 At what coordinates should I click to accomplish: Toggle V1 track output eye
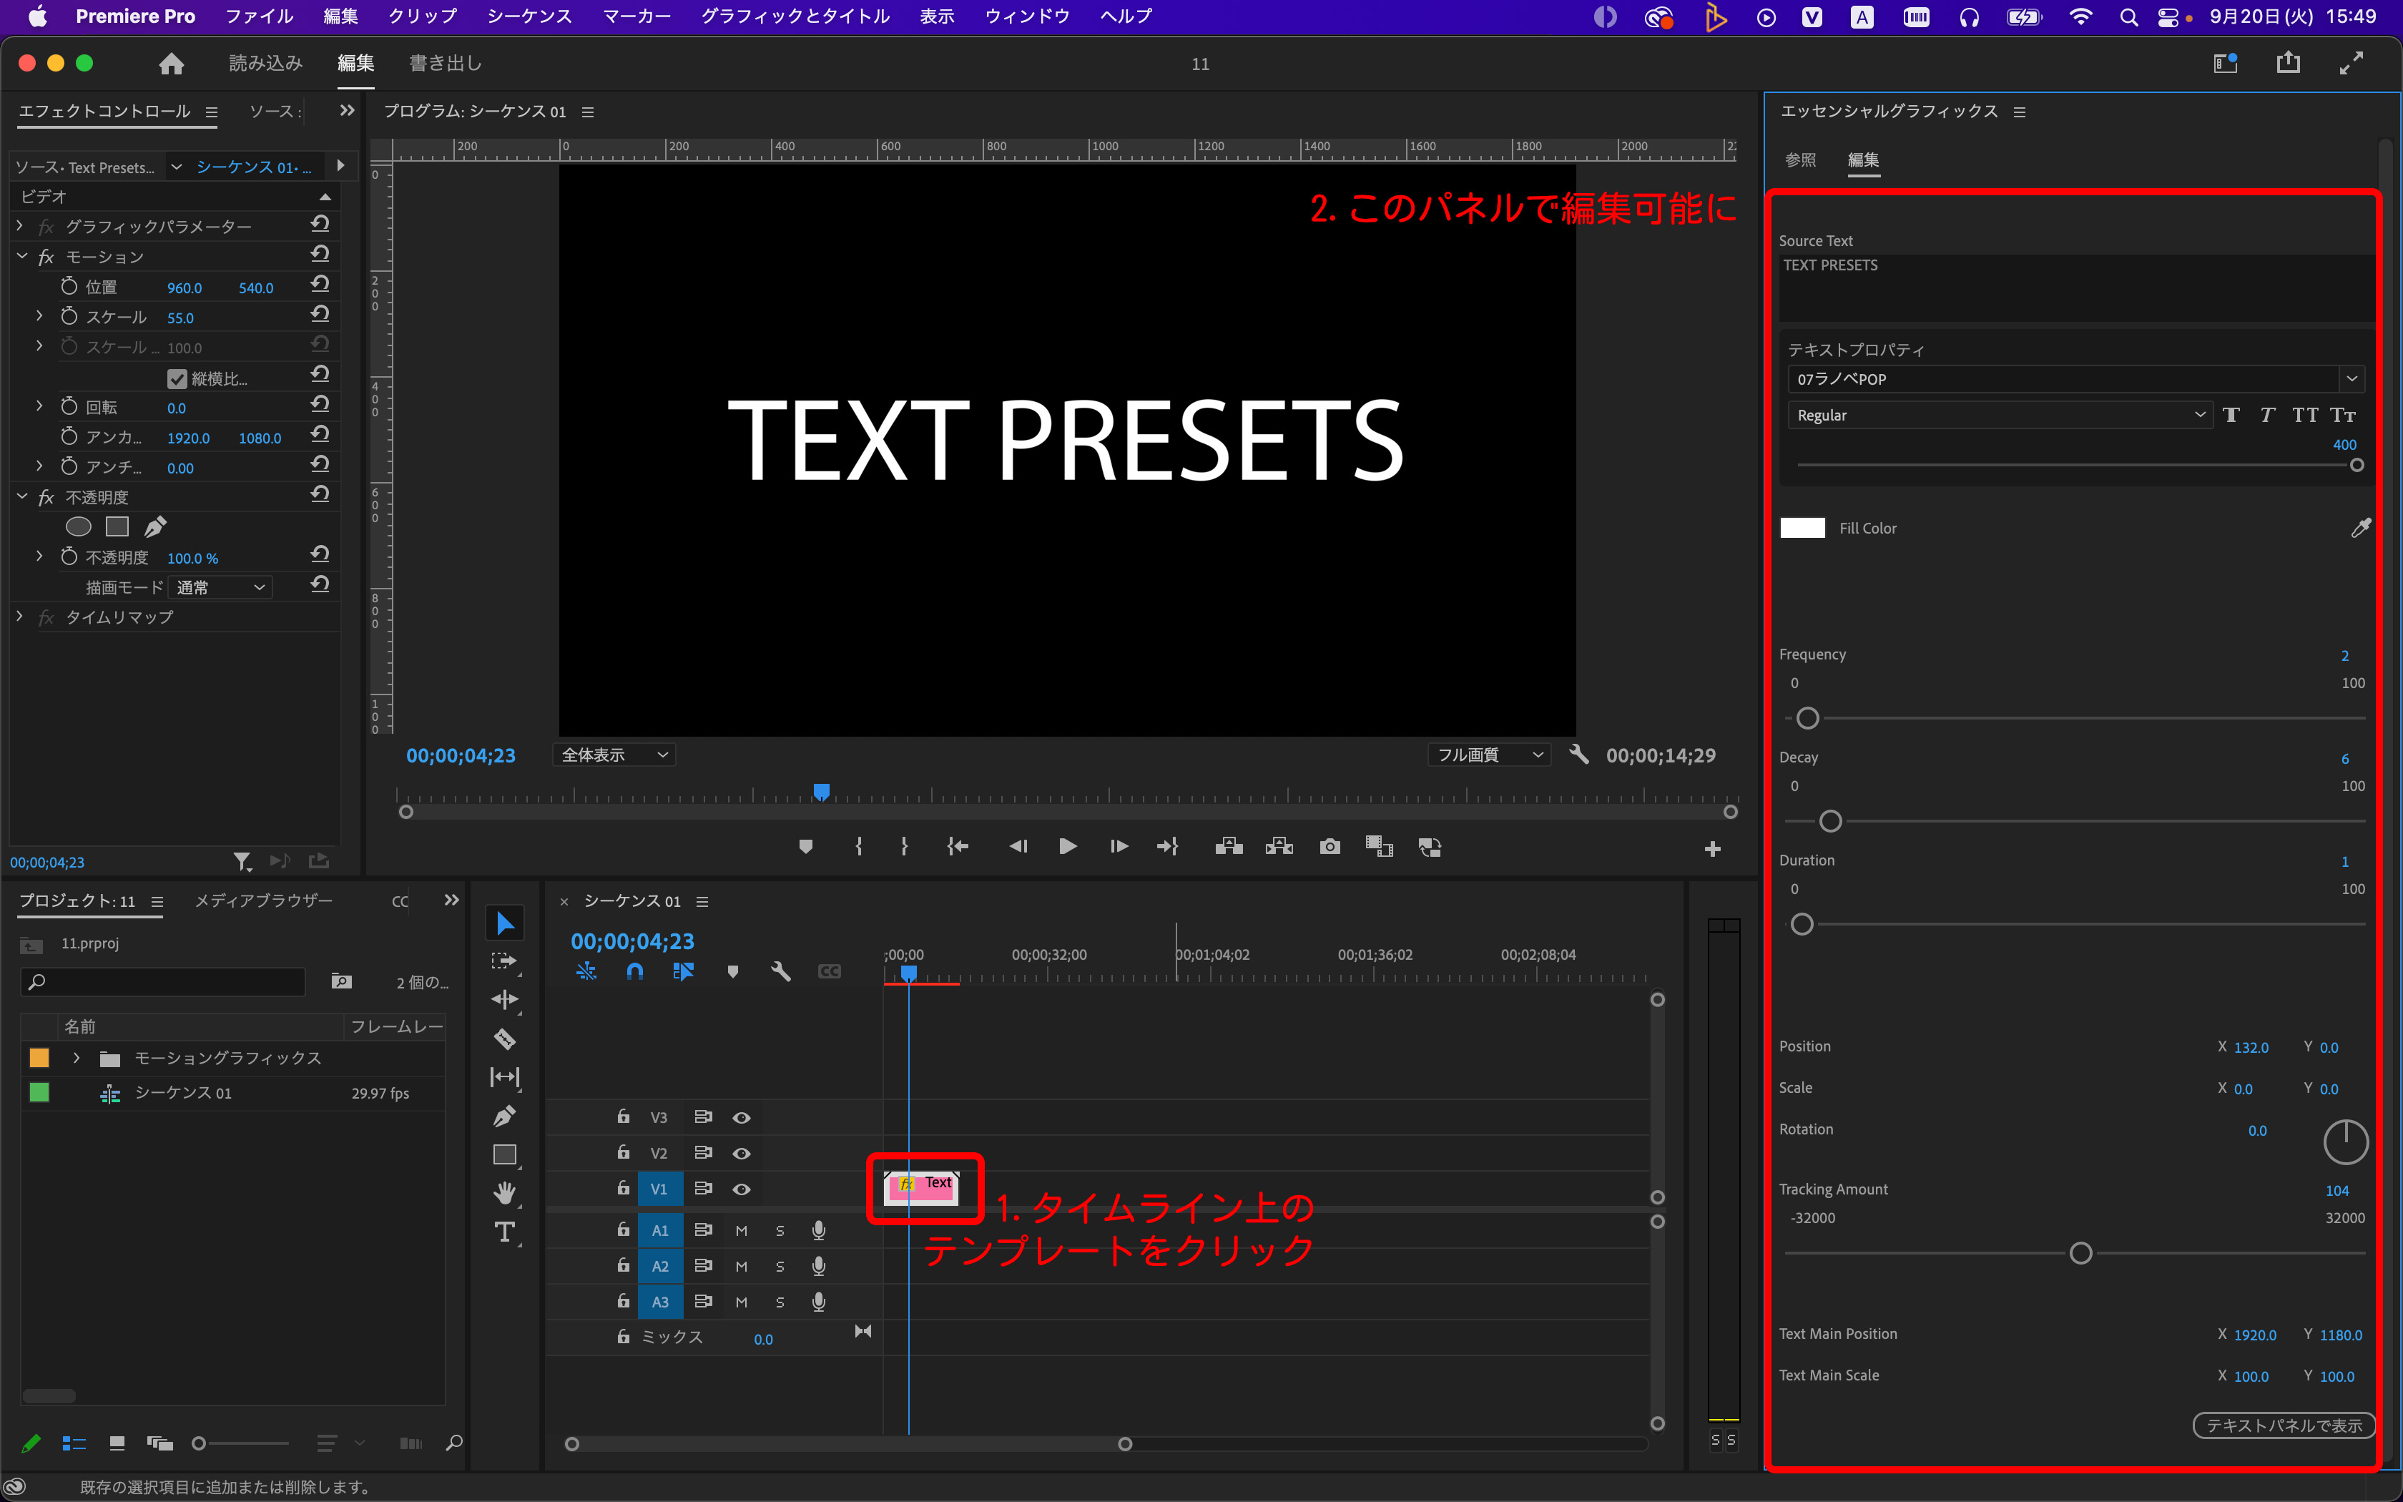coord(741,1189)
